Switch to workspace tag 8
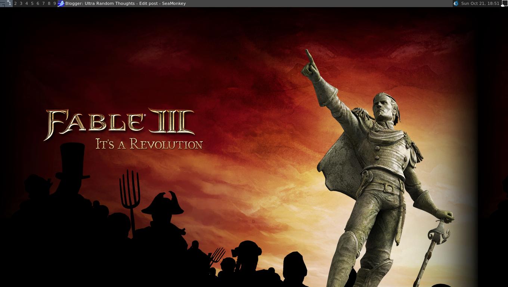This screenshot has height=287, width=508. (49, 3)
